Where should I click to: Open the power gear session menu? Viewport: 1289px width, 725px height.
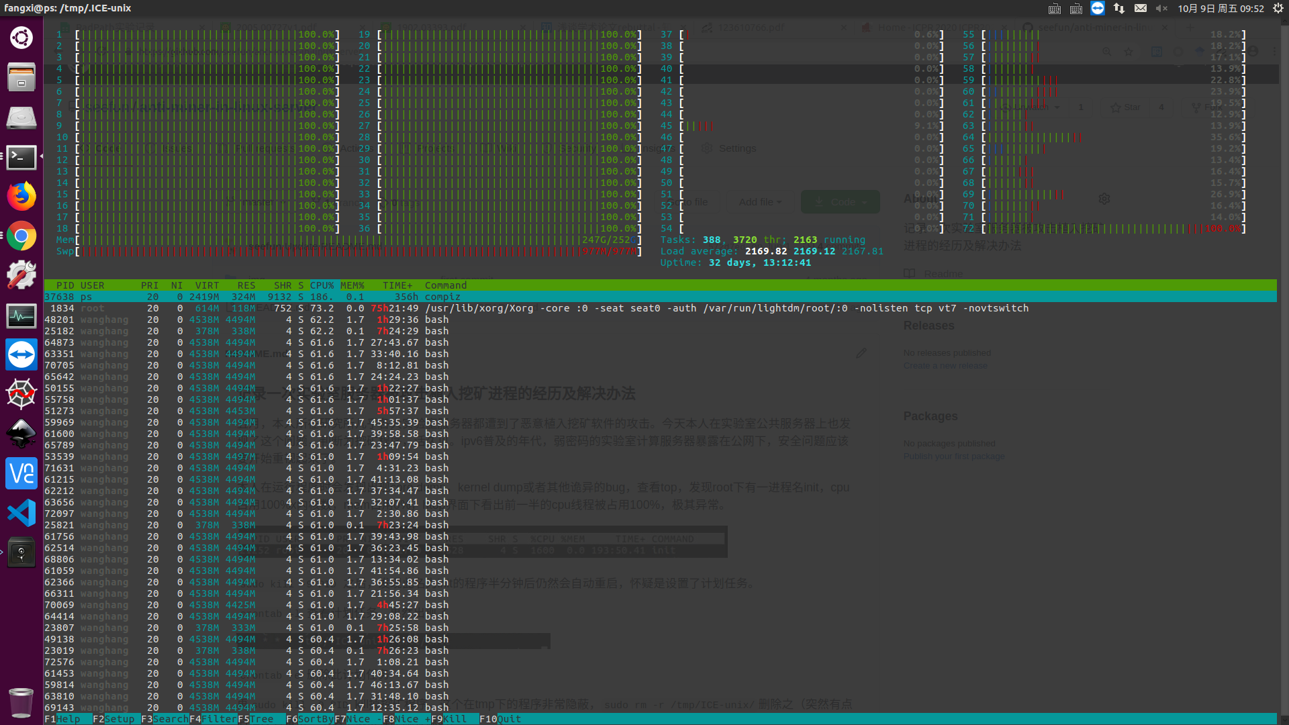[1278, 9]
